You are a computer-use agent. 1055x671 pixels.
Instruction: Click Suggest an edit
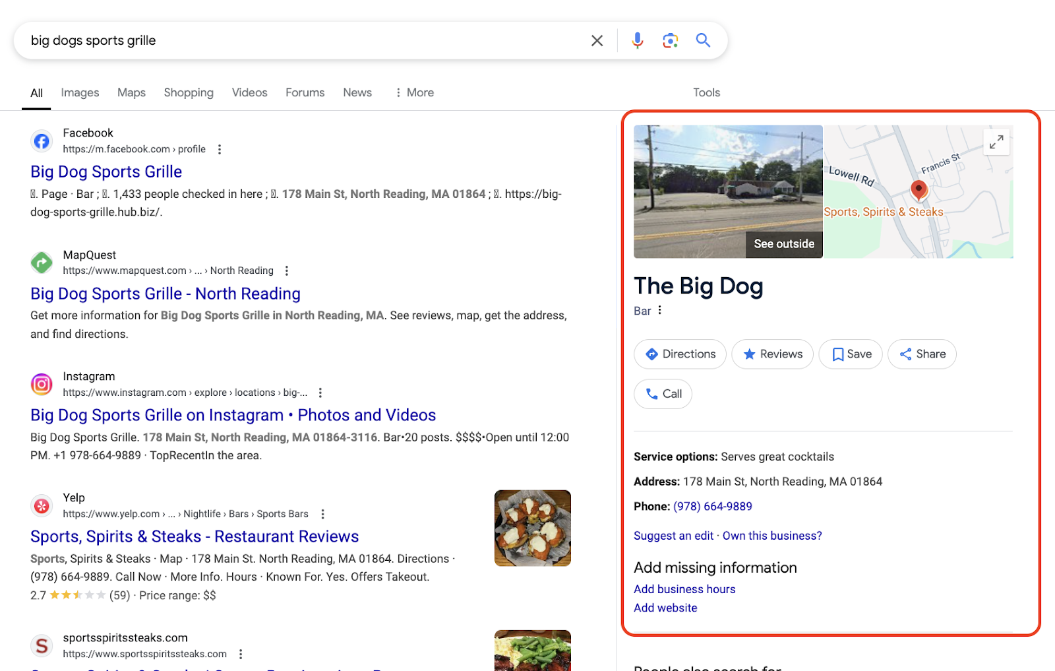(x=673, y=536)
